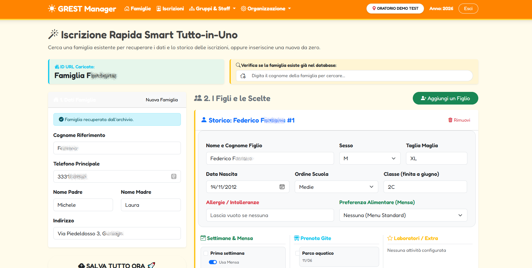
Task: Open the Iscrizioni menu item
Action: click(170, 9)
